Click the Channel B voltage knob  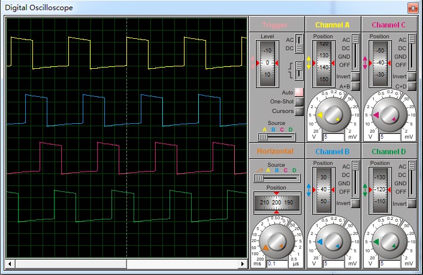pyautogui.click(x=333, y=241)
